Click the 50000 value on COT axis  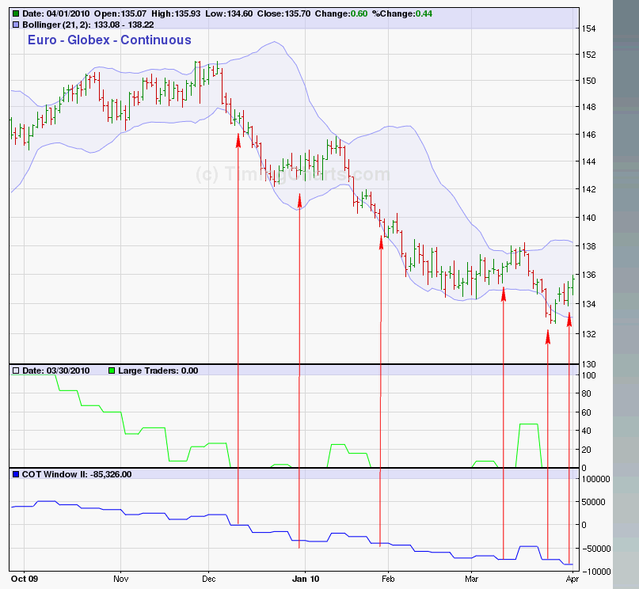coord(593,502)
